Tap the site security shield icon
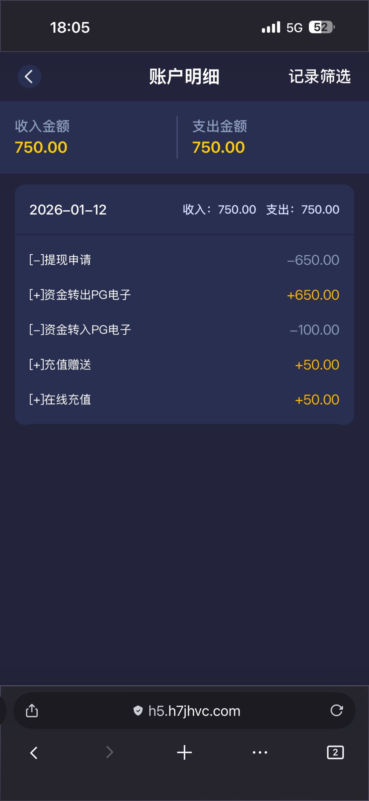Image resolution: width=369 pixels, height=801 pixels. click(x=138, y=711)
